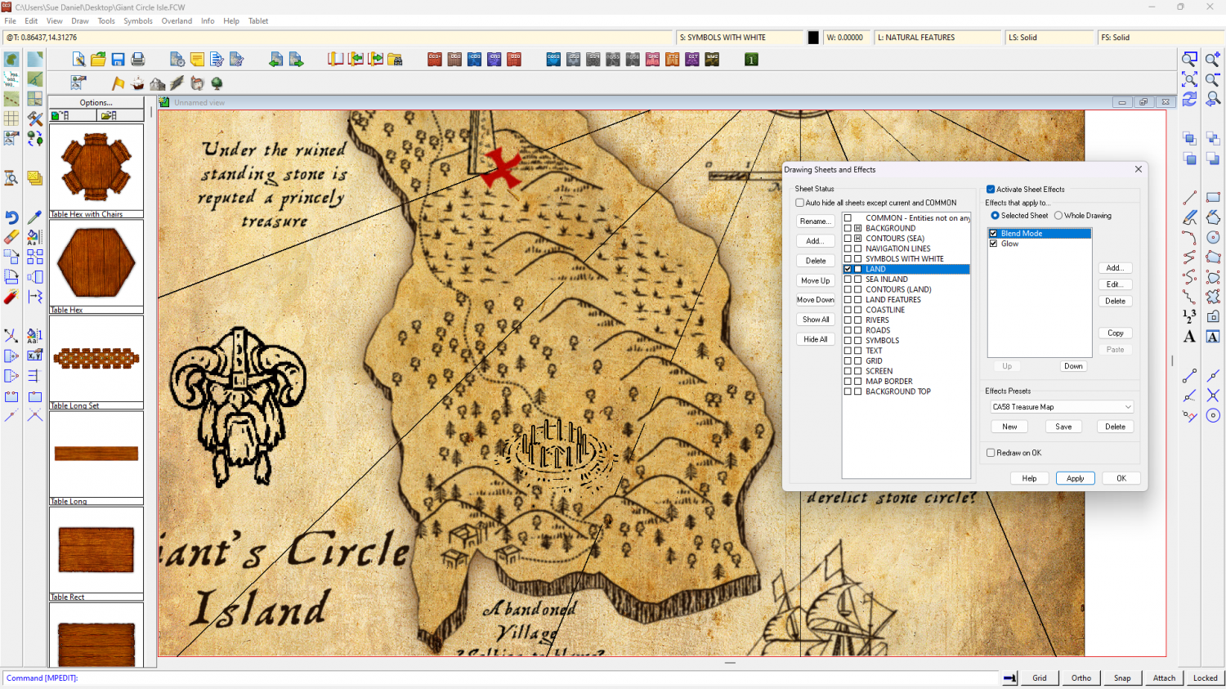1226x689 pixels.
Task: Click the yellow sticky note icon
Action: [197, 59]
